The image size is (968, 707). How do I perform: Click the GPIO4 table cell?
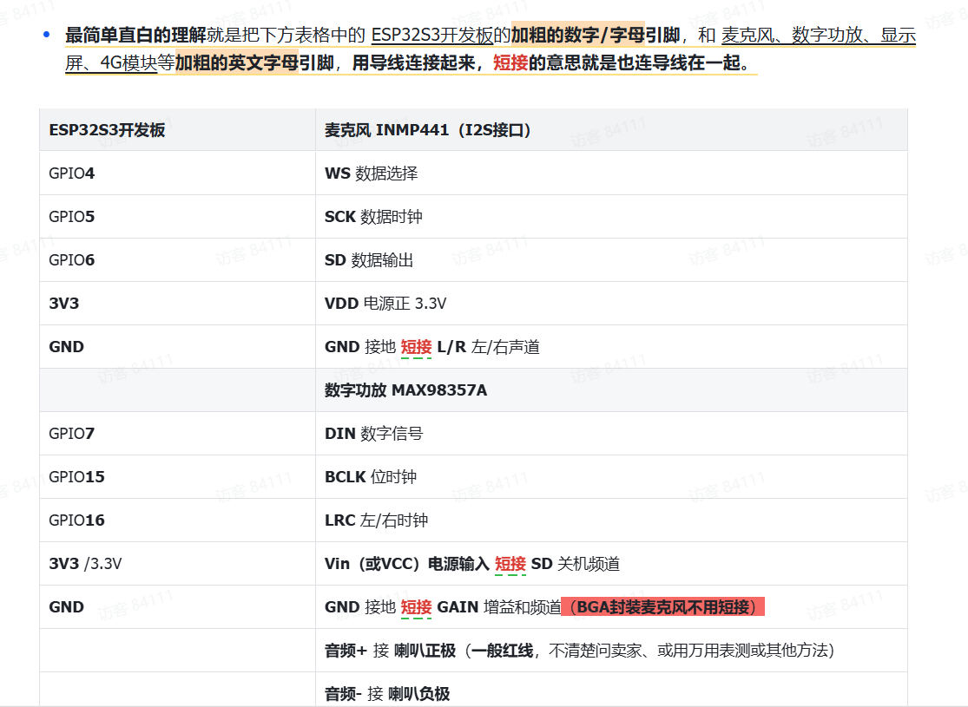[177, 173]
